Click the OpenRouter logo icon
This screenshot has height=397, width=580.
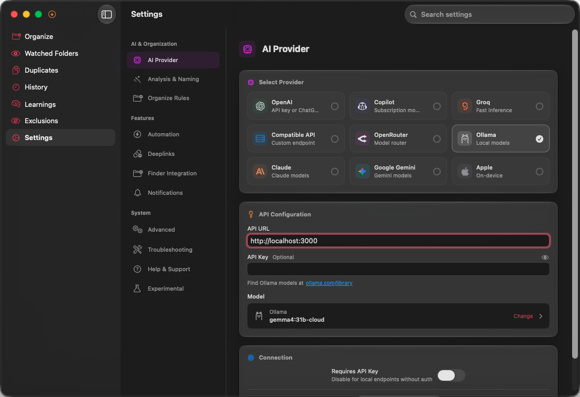[363, 139]
